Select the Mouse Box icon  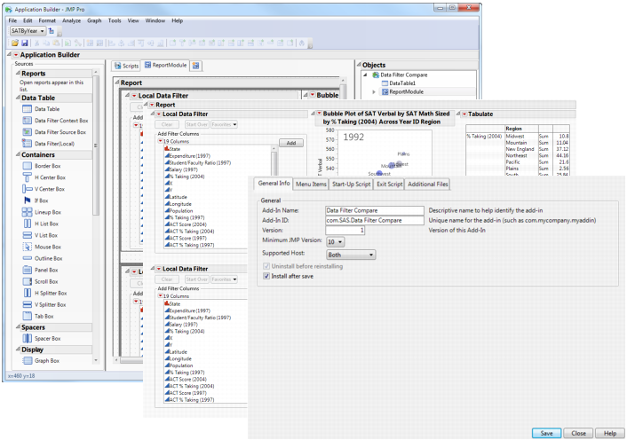click(x=26, y=247)
